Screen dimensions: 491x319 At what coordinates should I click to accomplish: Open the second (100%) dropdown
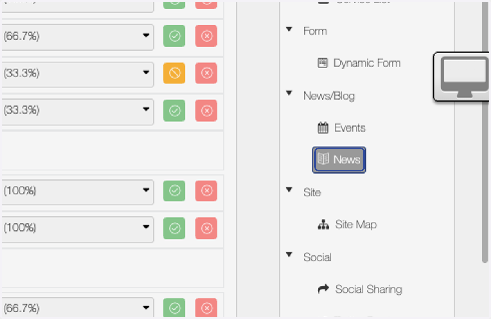(77, 229)
